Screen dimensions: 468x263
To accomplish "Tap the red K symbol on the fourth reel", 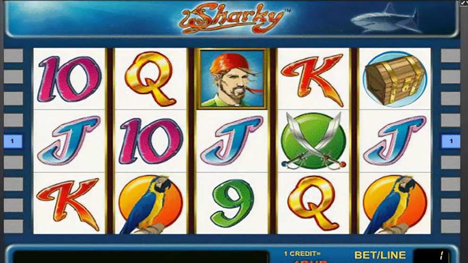I will click(x=312, y=80).
